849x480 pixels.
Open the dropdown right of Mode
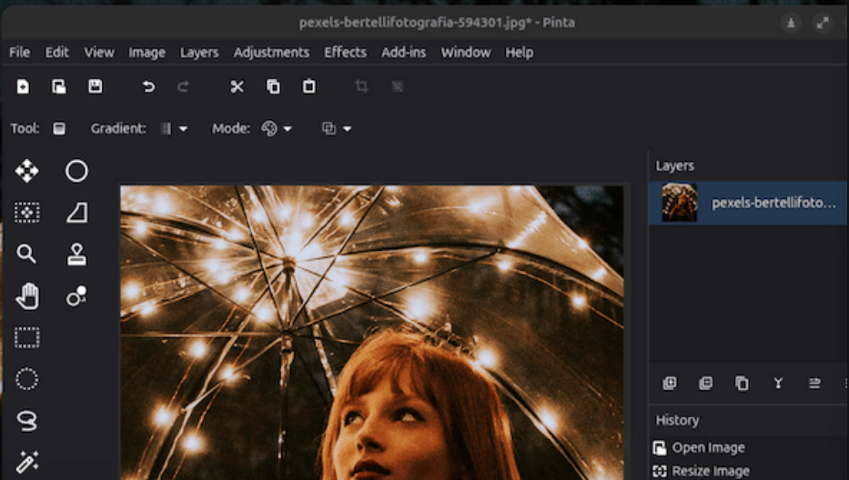point(337,129)
